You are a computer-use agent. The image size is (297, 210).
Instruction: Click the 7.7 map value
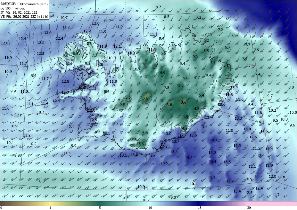248,44
